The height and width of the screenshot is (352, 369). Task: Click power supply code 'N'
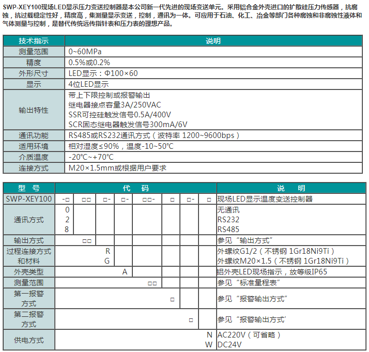[x=209, y=335]
